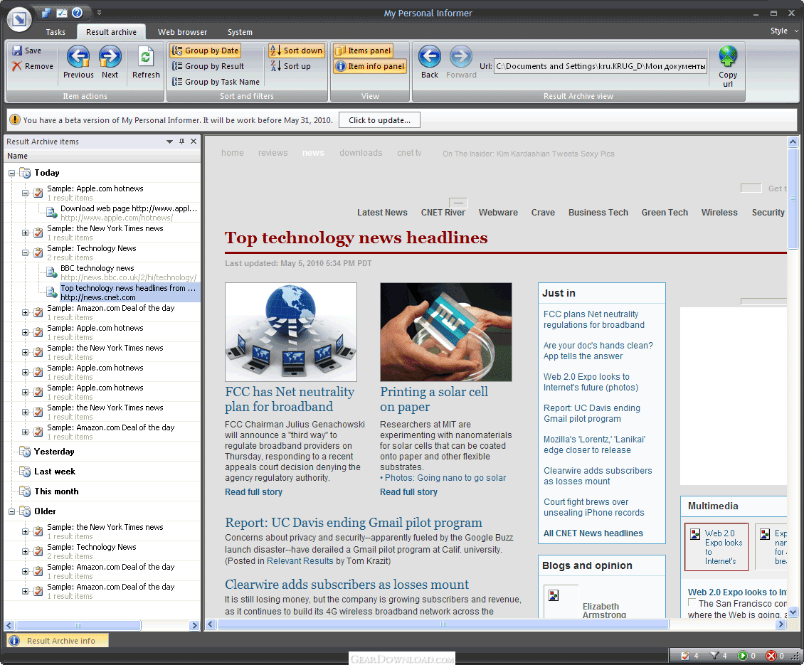Click the Url address field
Image resolution: width=804 pixels, height=665 pixels.
[601, 66]
